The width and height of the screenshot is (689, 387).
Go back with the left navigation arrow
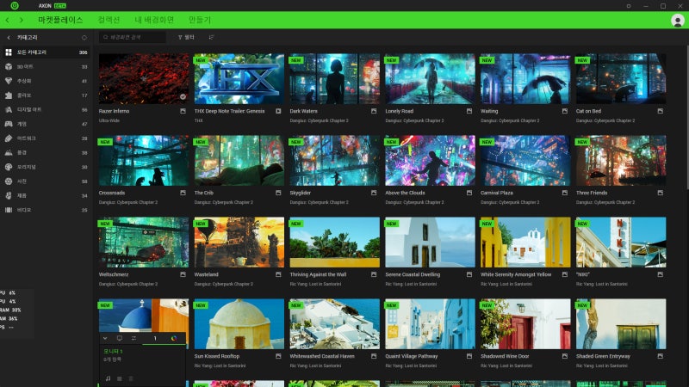point(8,20)
